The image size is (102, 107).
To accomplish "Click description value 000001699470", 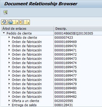I will pos(66,46).
